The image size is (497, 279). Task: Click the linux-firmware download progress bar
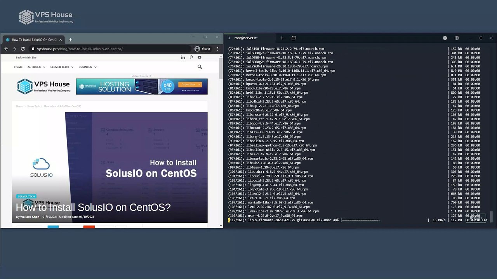(385, 220)
